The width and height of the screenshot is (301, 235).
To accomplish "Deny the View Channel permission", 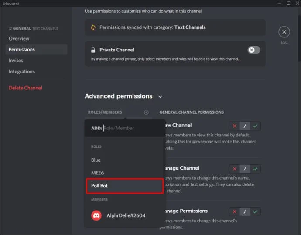I will click(x=234, y=126).
